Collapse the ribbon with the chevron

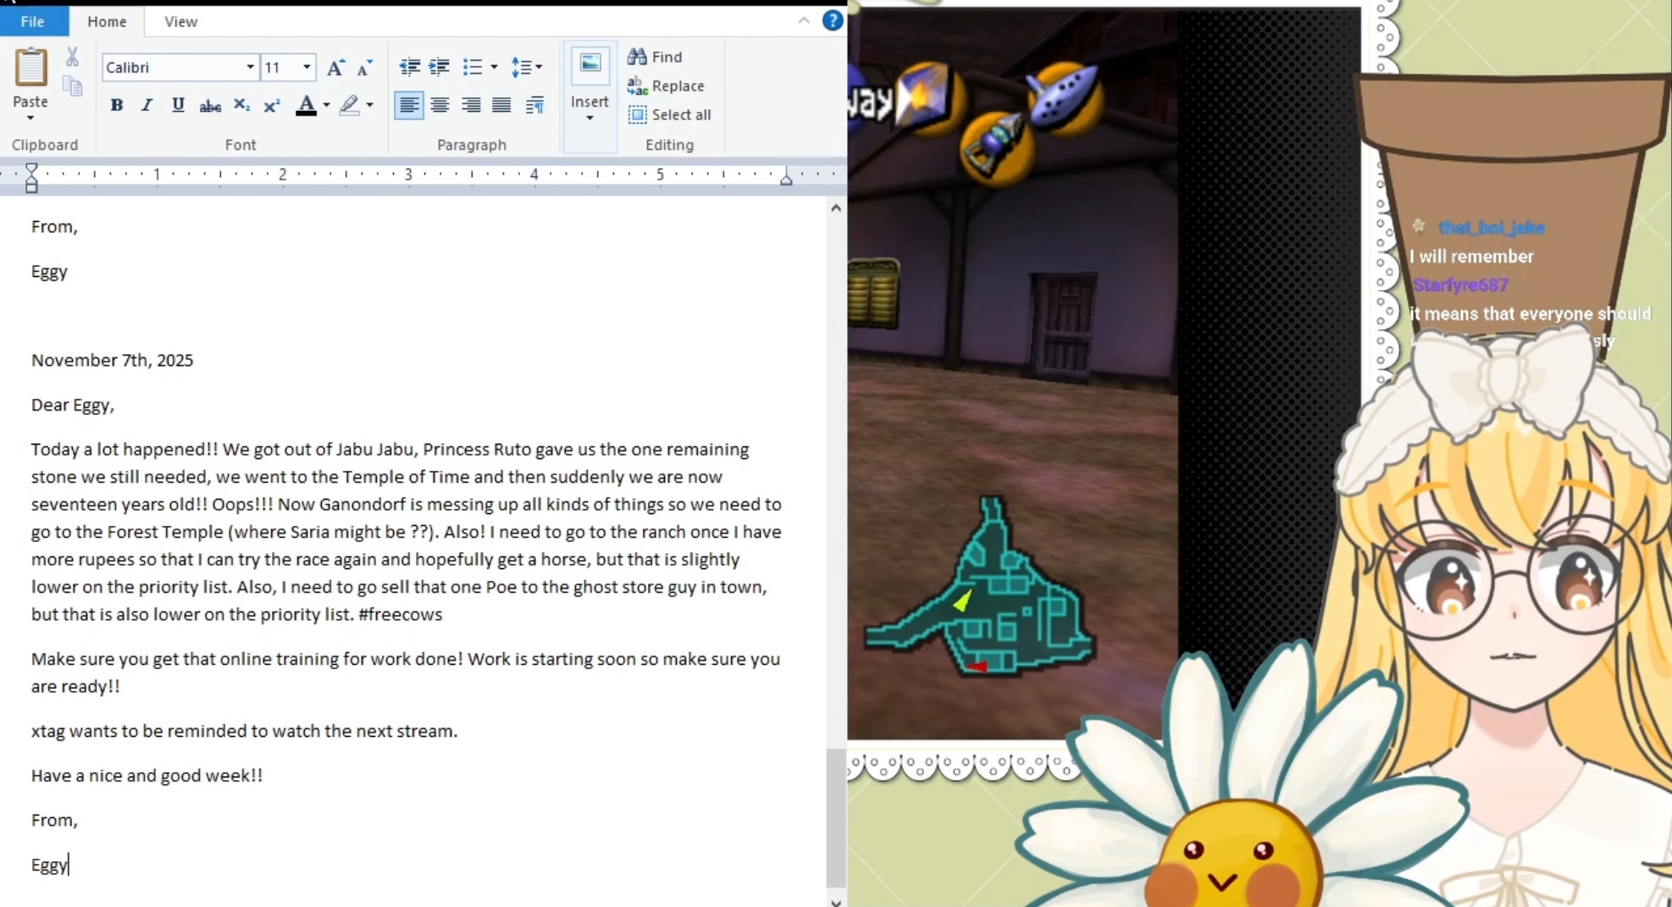click(804, 20)
